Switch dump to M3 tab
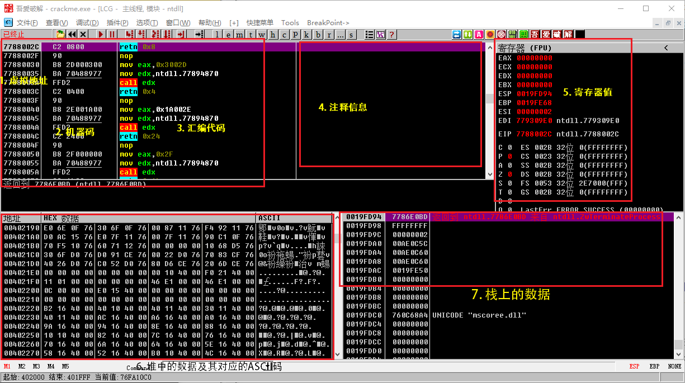Screen dimensions: 685x383 pos(36,366)
